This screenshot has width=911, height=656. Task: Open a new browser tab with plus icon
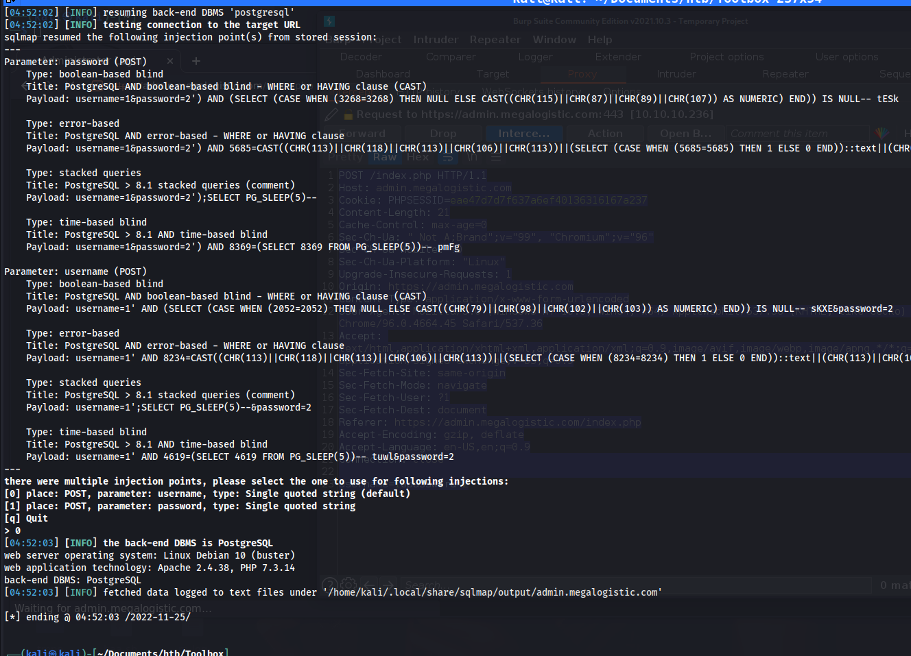click(196, 61)
